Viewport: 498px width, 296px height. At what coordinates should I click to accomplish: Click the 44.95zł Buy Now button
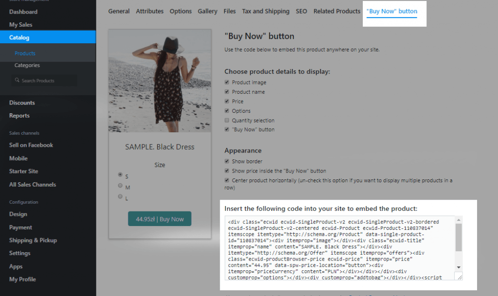(160, 219)
